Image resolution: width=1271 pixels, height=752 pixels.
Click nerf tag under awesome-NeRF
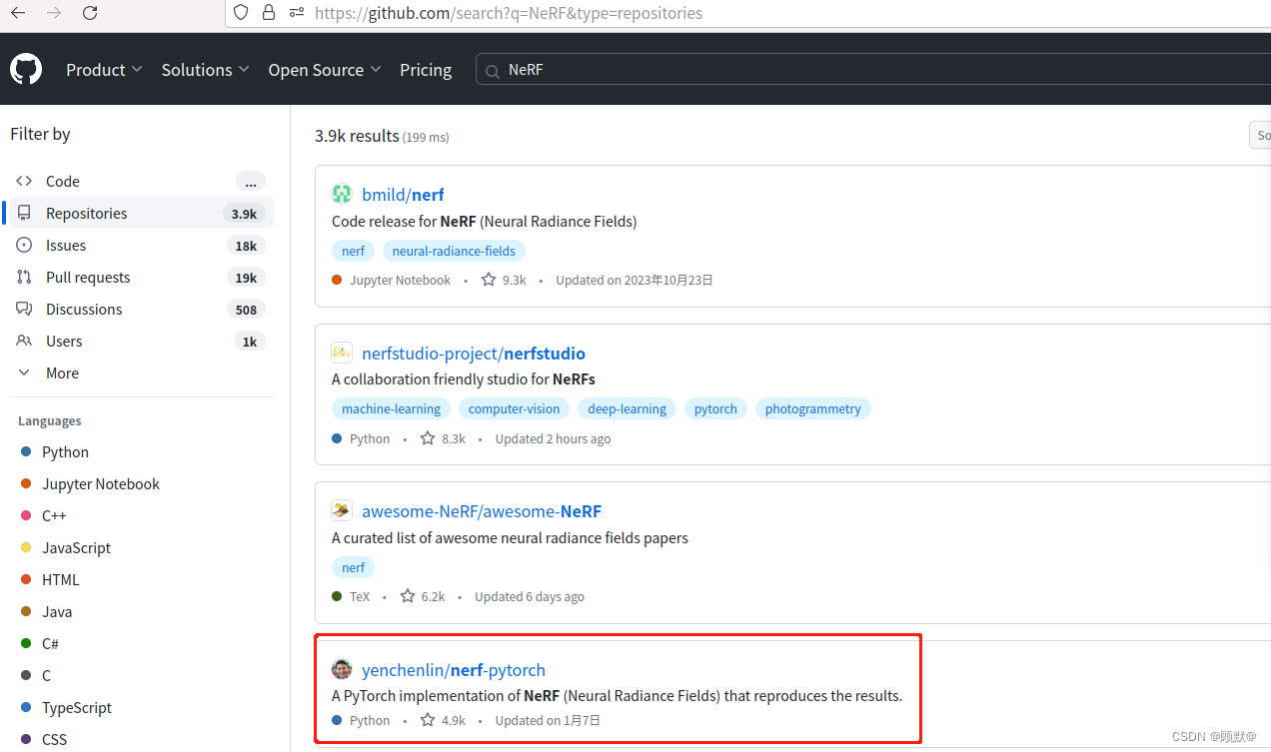click(x=353, y=567)
